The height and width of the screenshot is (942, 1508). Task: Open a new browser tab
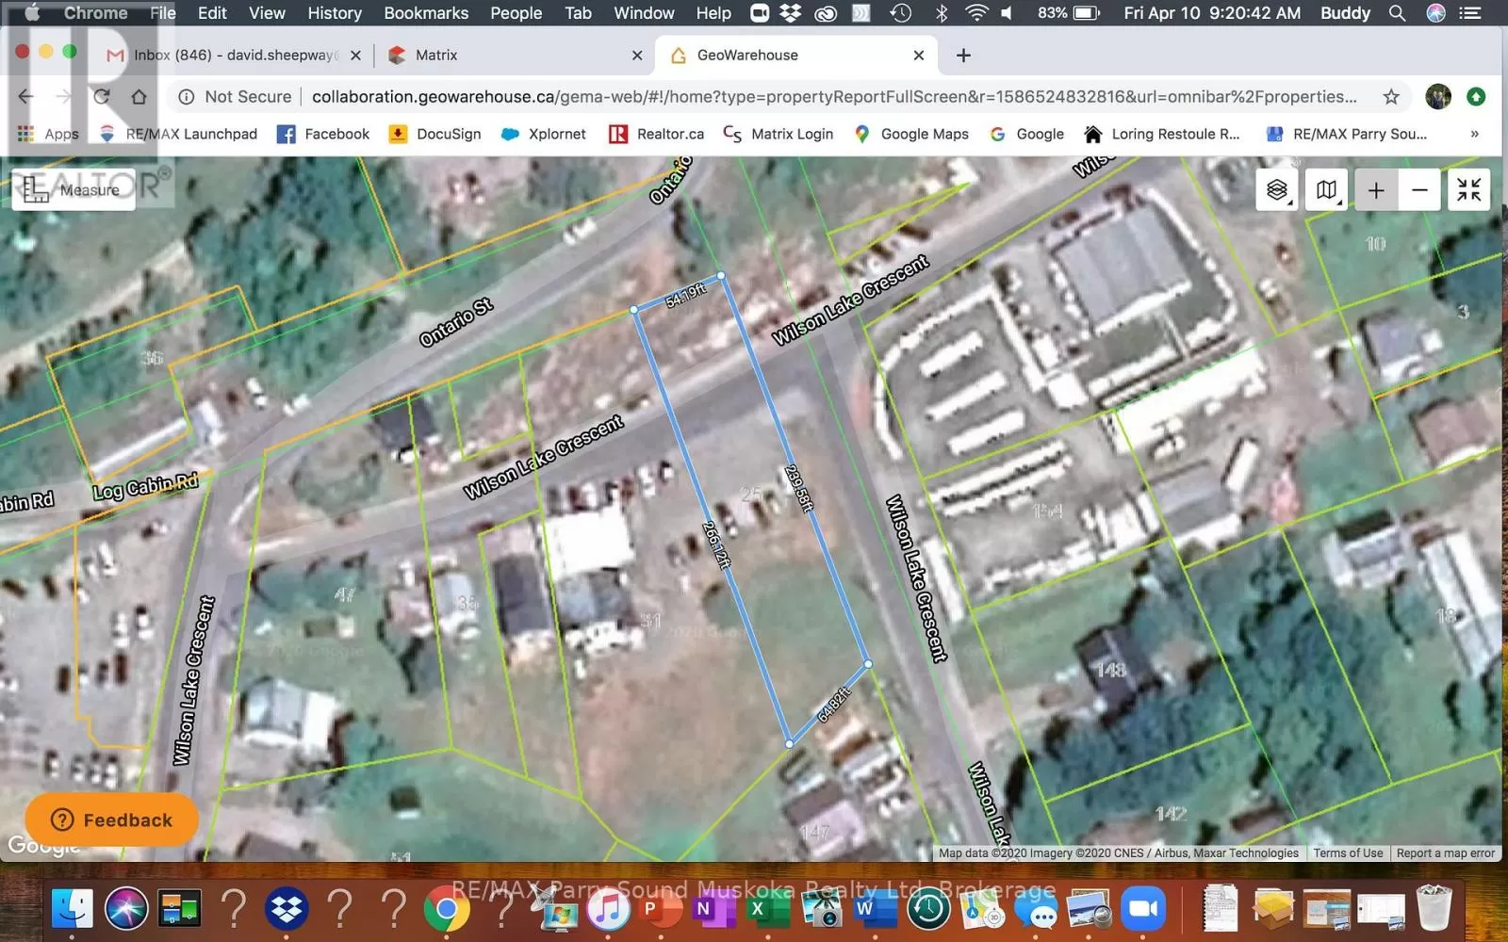[963, 56]
